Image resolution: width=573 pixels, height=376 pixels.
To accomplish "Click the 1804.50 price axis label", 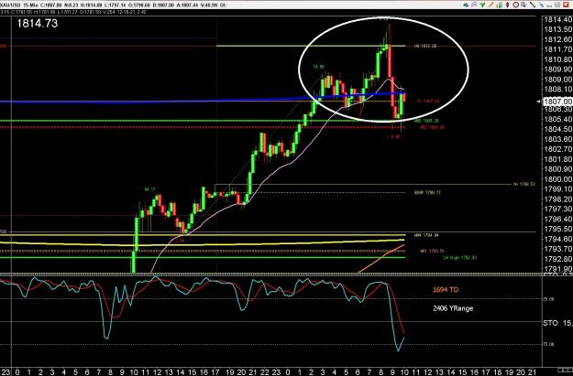I will pyautogui.click(x=558, y=129).
